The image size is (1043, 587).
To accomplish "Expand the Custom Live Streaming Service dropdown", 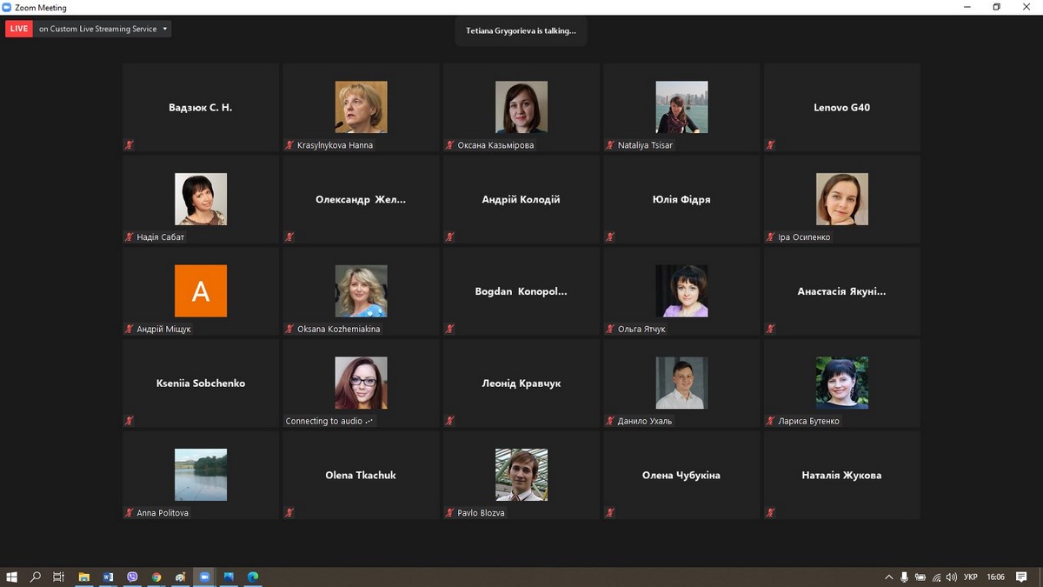I will point(165,29).
